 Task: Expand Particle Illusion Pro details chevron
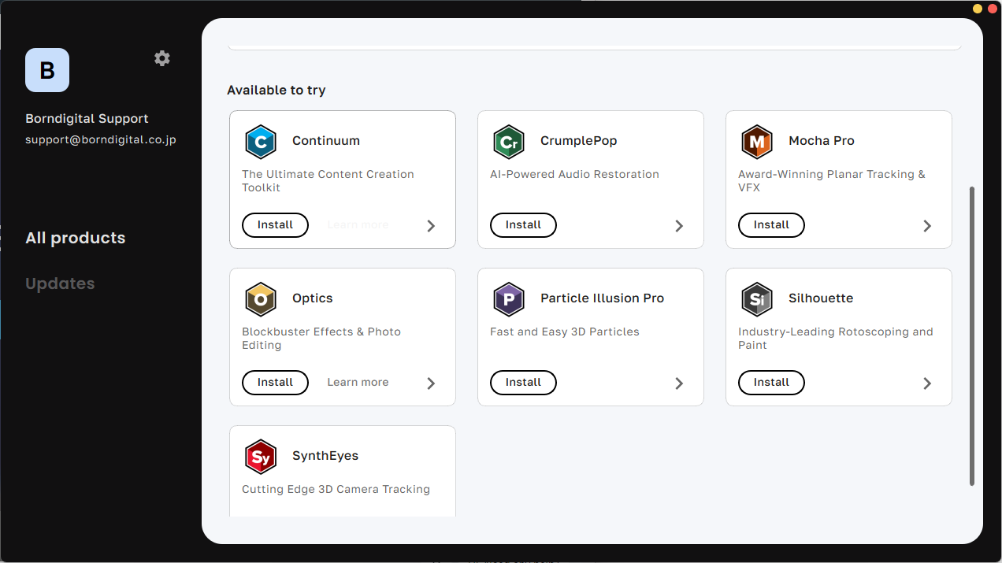click(x=679, y=383)
